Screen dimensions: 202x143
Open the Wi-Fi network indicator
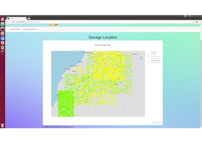click(183, 16)
